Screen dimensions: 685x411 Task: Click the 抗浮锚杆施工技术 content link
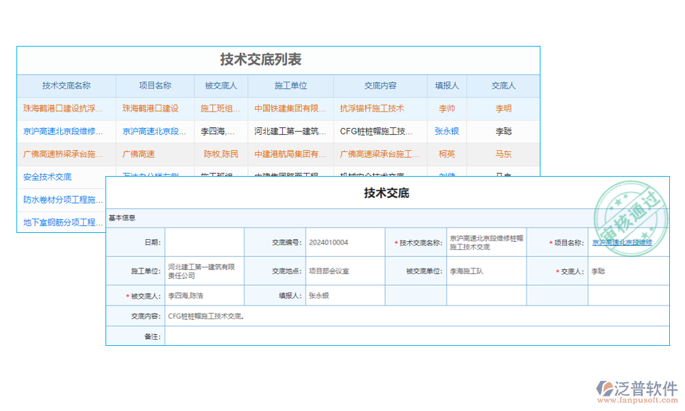tap(373, 108)
